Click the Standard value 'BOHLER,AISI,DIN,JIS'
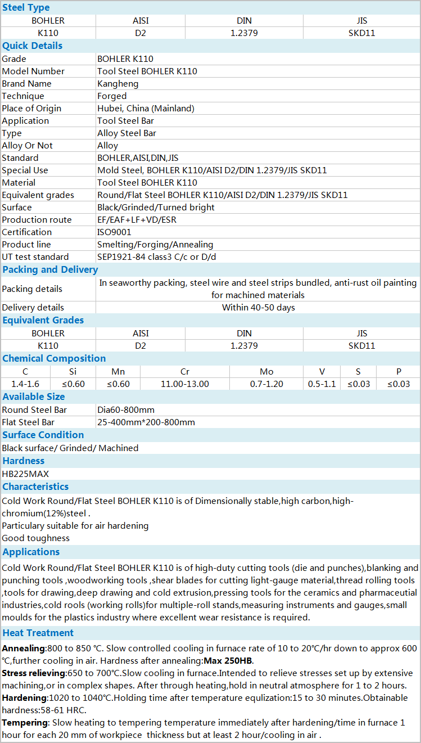 click(138, 157)
